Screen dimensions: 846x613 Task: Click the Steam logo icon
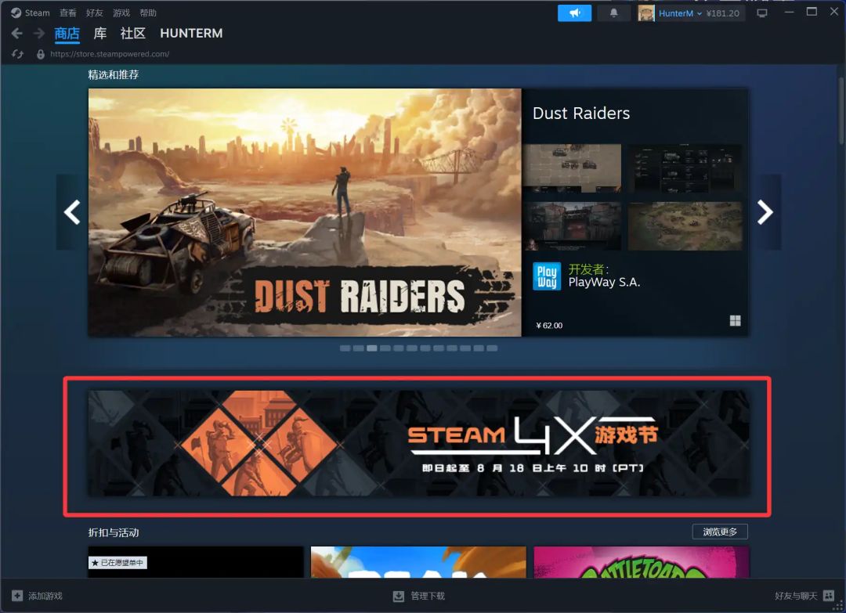click(x=16, y=13)
